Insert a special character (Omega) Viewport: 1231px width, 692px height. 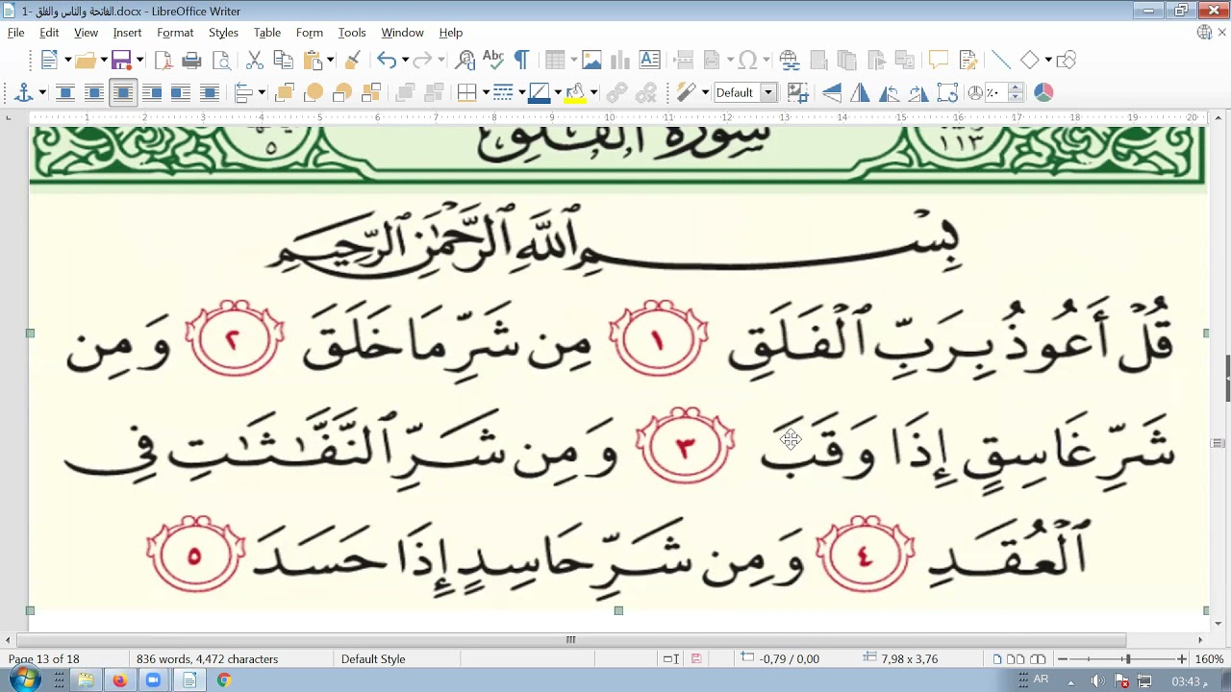point(747,61)
